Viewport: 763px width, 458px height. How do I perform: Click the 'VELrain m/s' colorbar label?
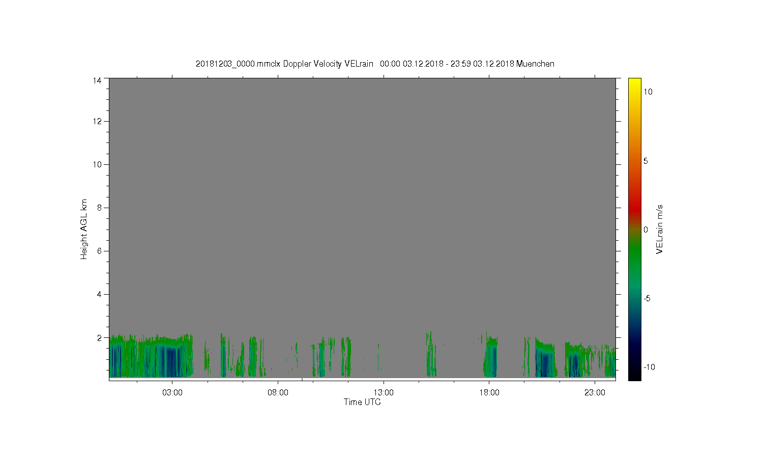point(659,229)
